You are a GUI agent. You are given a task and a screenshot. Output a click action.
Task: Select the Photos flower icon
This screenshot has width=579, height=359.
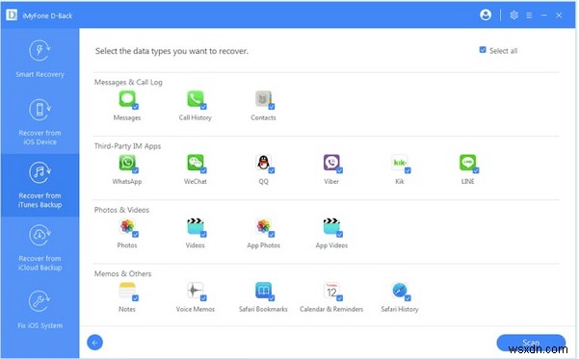(127, 226)
